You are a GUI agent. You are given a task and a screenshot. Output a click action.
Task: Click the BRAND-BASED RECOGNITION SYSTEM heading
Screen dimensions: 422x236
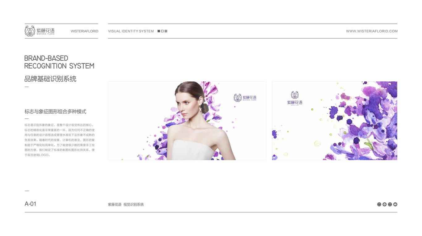point(59,62)
